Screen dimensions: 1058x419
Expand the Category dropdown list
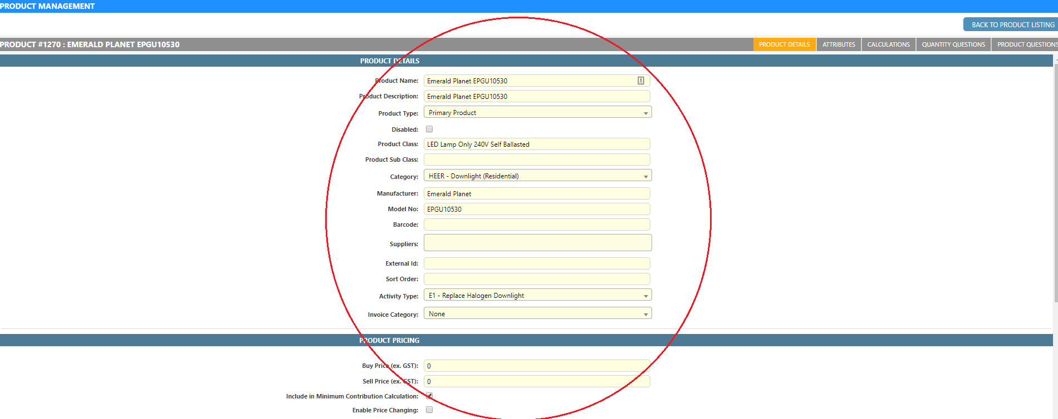[537, 176]
